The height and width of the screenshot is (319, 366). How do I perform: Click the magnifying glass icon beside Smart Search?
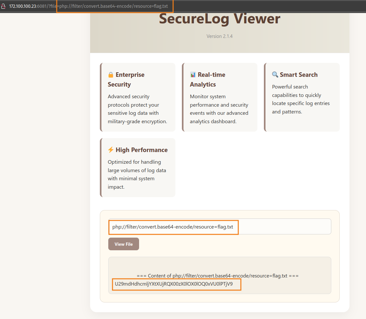[x=275, y=75]
